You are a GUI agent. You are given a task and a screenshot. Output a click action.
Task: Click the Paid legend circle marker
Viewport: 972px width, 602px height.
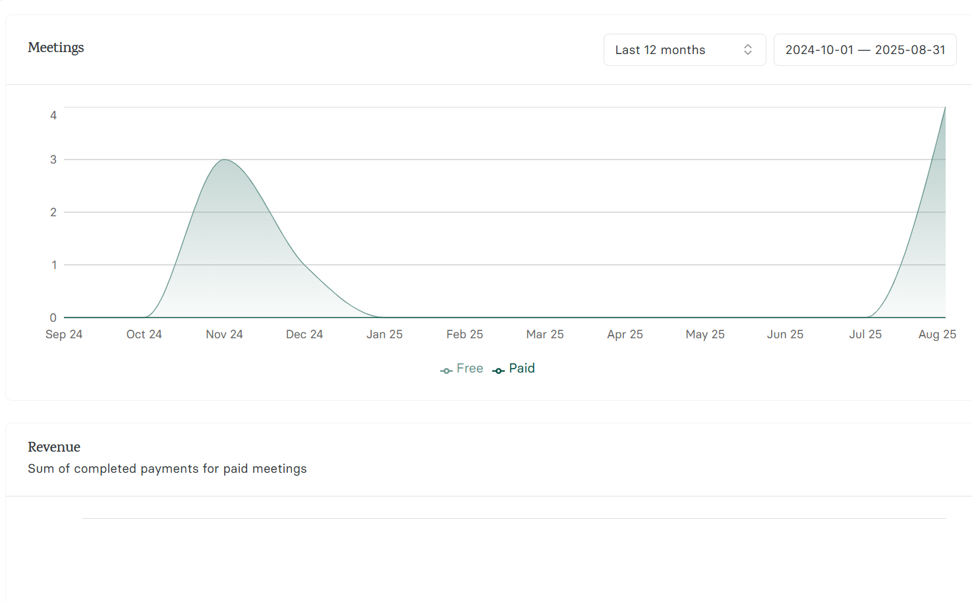click(498, 370)
